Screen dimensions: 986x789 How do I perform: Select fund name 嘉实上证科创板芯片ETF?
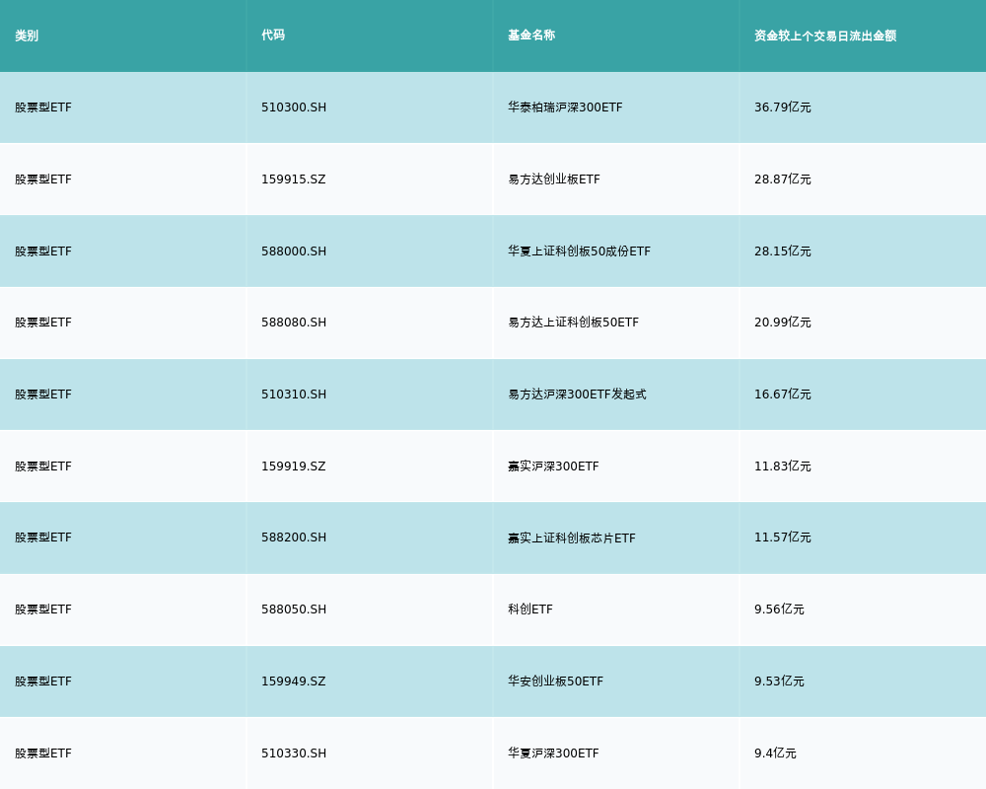click(x=572, y=538)
